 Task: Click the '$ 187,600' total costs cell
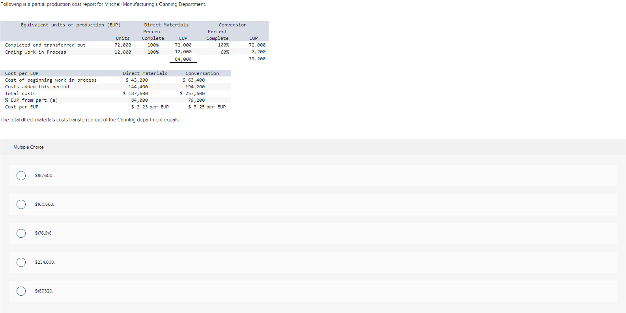[135, 93]
